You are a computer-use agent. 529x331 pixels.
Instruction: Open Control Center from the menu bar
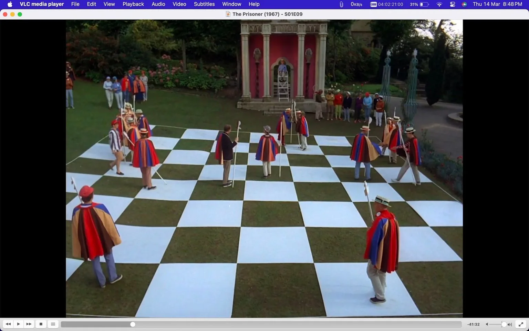(453, 4)
